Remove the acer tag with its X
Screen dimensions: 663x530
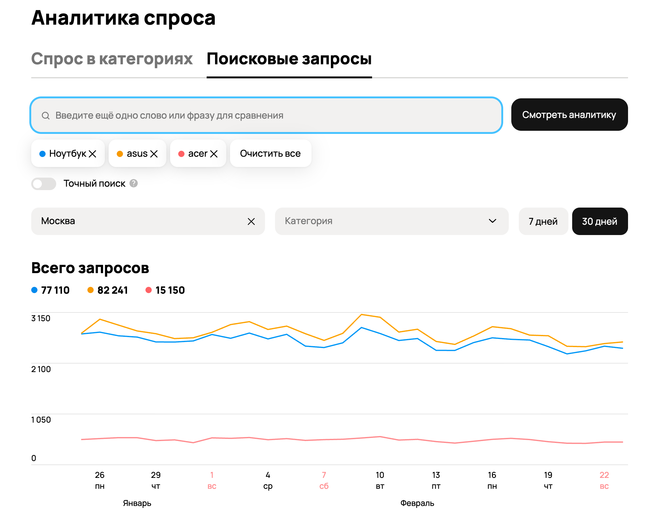coord(214,154)
